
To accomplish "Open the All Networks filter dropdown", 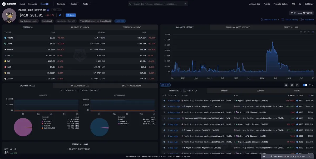I will click(302, 13).
